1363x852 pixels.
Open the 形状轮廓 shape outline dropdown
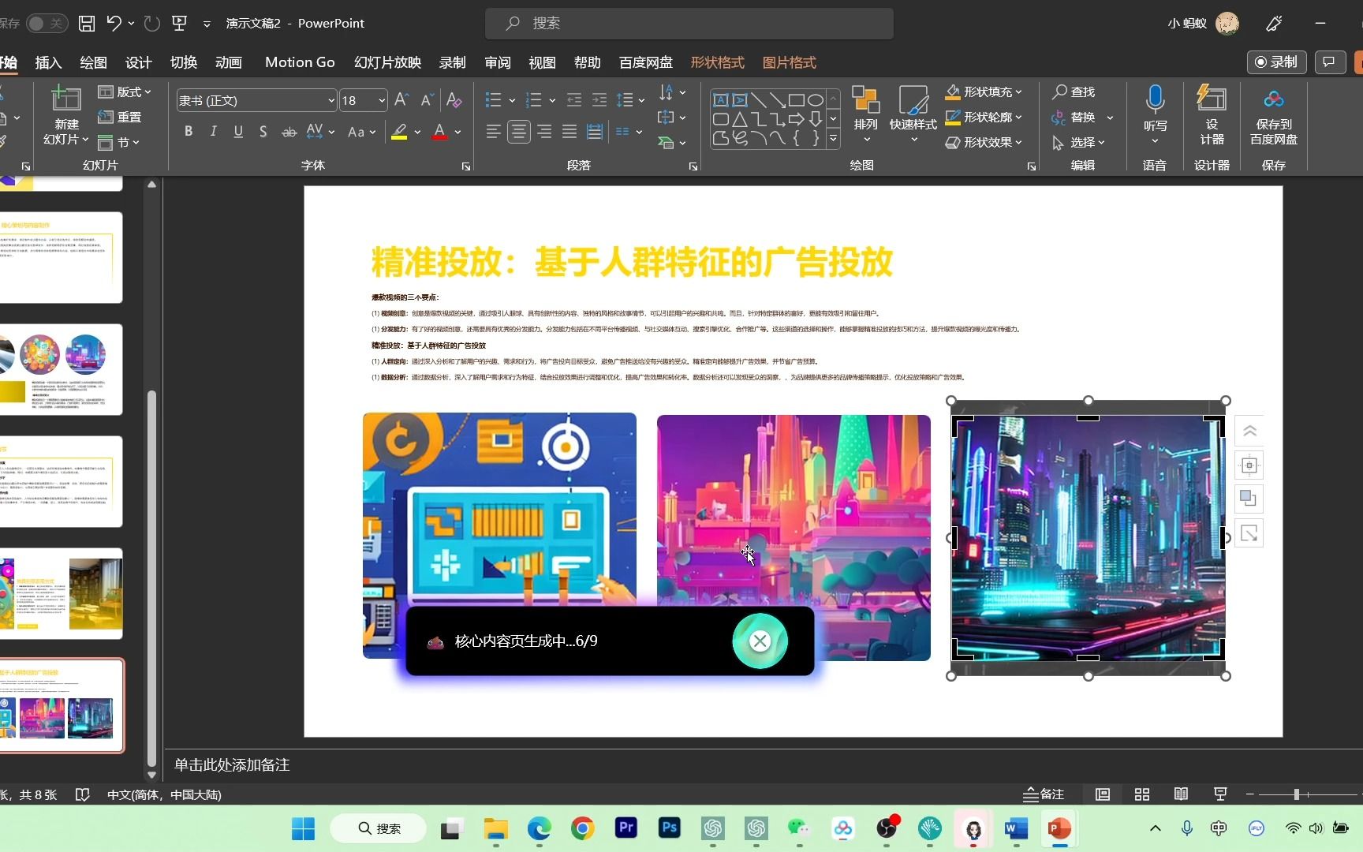(x=983, y=117)
